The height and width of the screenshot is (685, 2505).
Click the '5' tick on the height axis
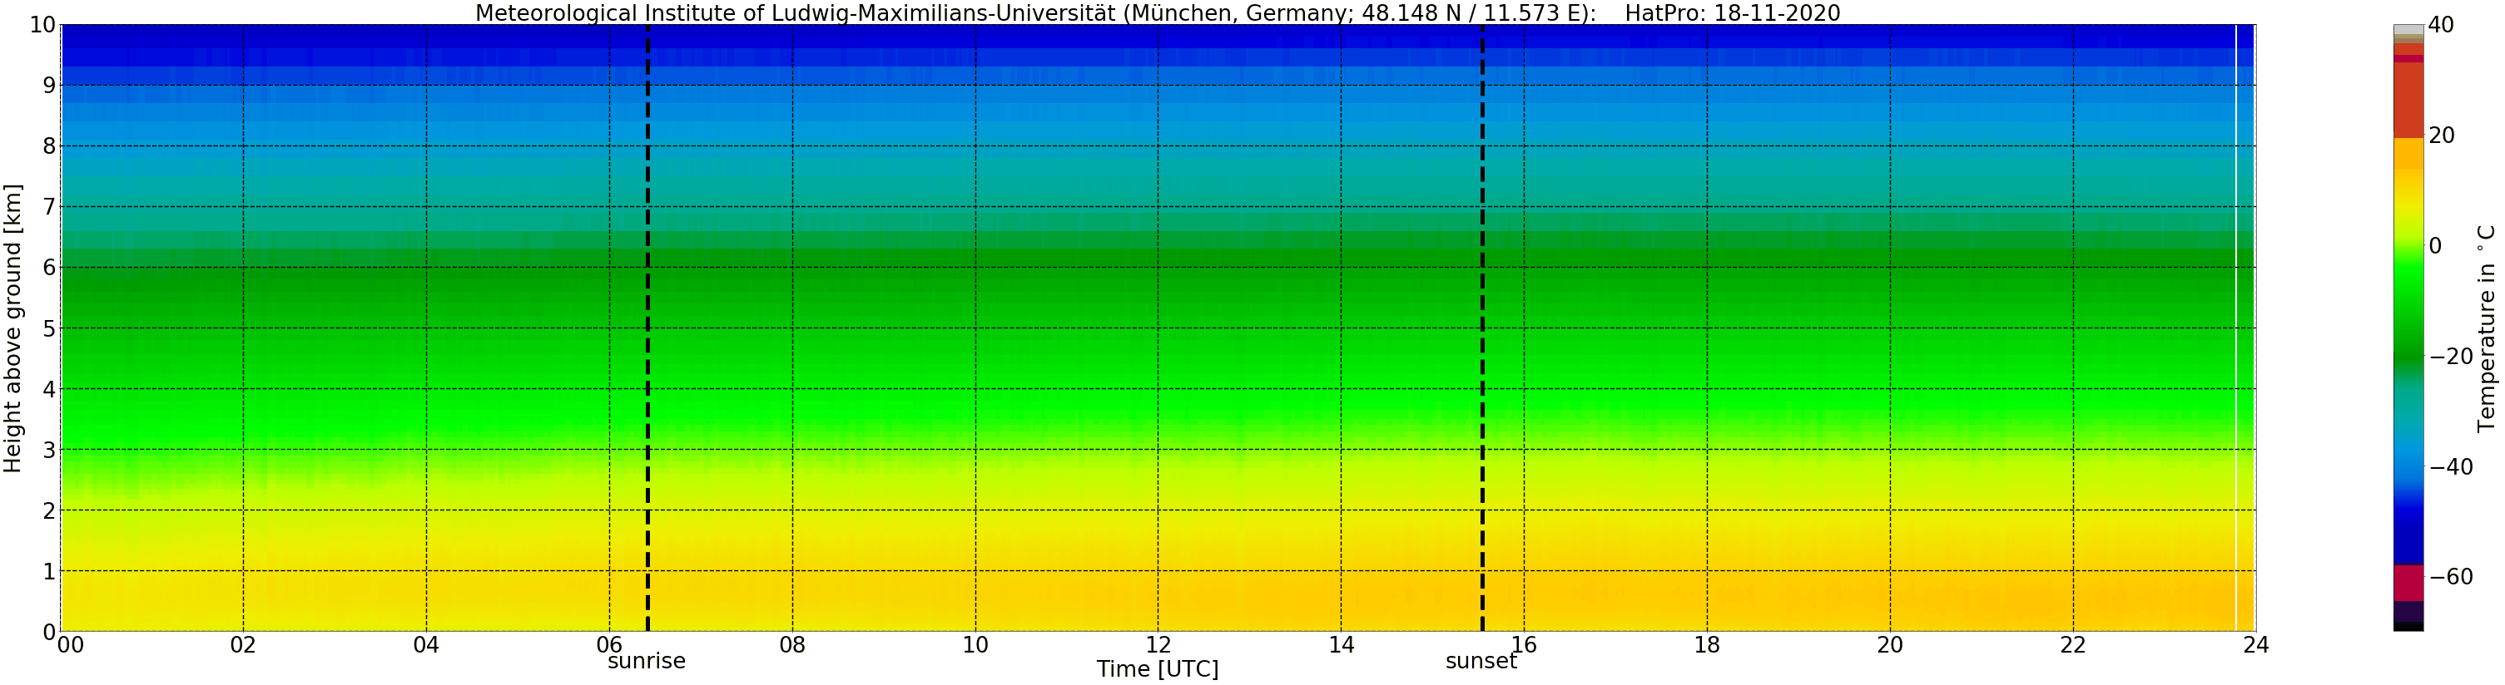click(48, 328)
